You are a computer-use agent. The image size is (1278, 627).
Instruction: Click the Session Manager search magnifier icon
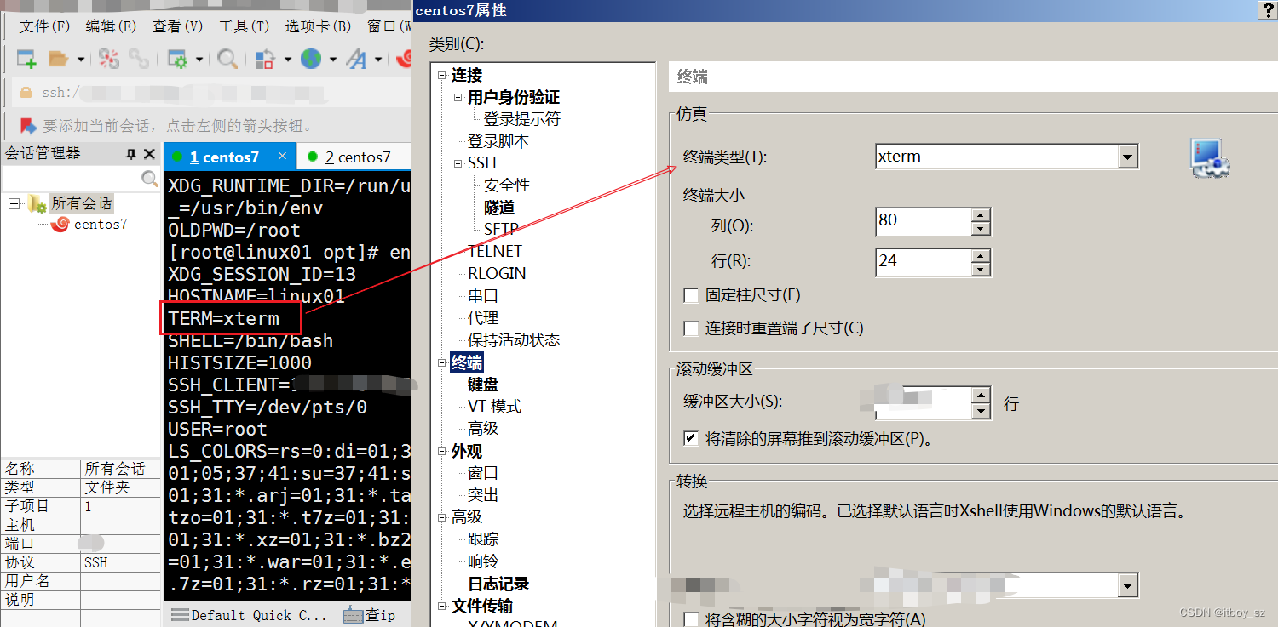[x=150, y=179]
